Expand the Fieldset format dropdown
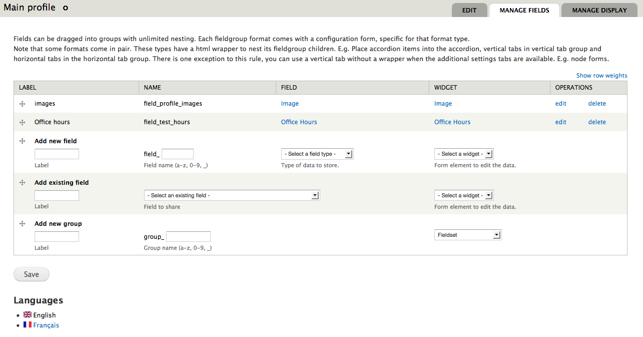 (468, 235)
